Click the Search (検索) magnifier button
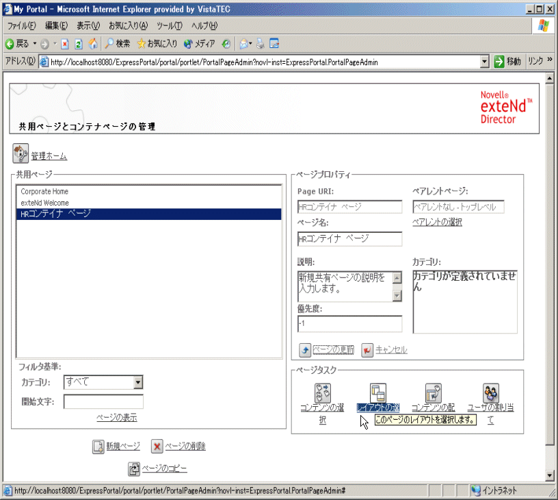Screen dimensions: 558x500 (x=118, y=43)
